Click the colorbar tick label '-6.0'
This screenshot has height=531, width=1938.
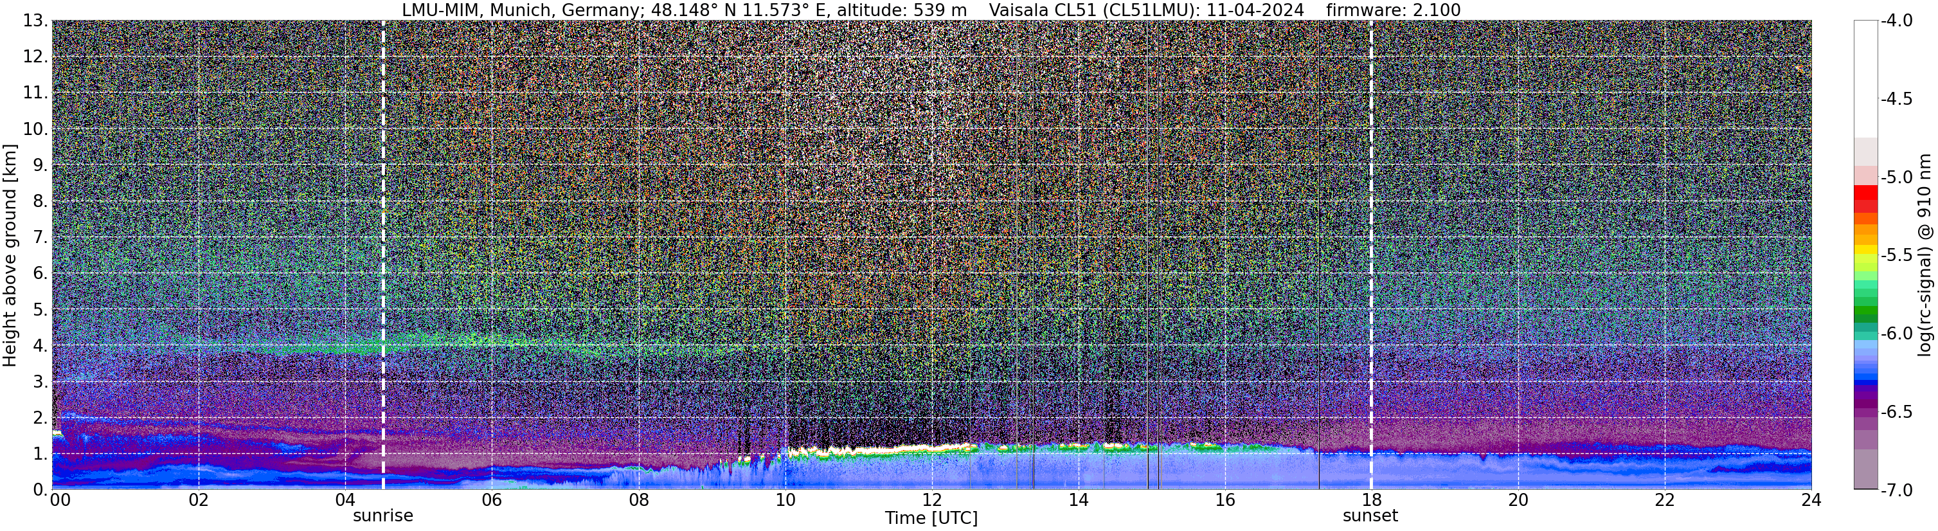click(x=1897, y=334)
